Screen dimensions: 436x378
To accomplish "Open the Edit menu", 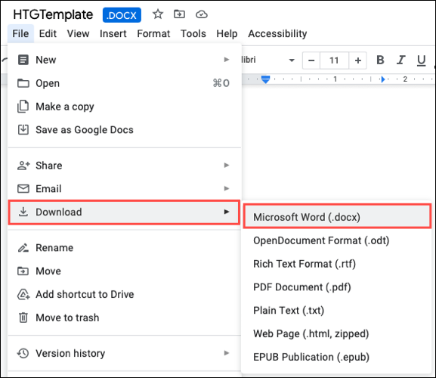I will [x=48, y=34].
